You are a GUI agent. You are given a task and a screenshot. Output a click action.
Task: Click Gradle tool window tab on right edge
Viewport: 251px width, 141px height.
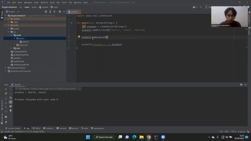(x=249, y=31)
